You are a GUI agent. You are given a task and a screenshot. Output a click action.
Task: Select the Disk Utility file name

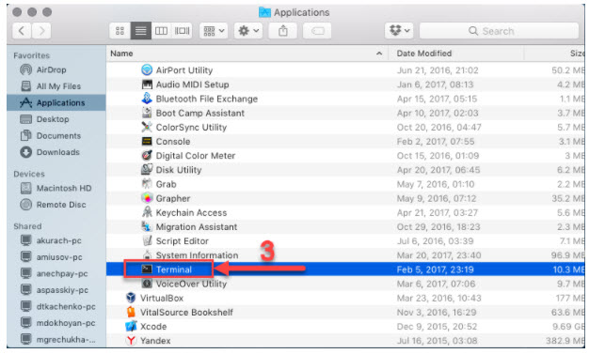[x=179, y=170]
